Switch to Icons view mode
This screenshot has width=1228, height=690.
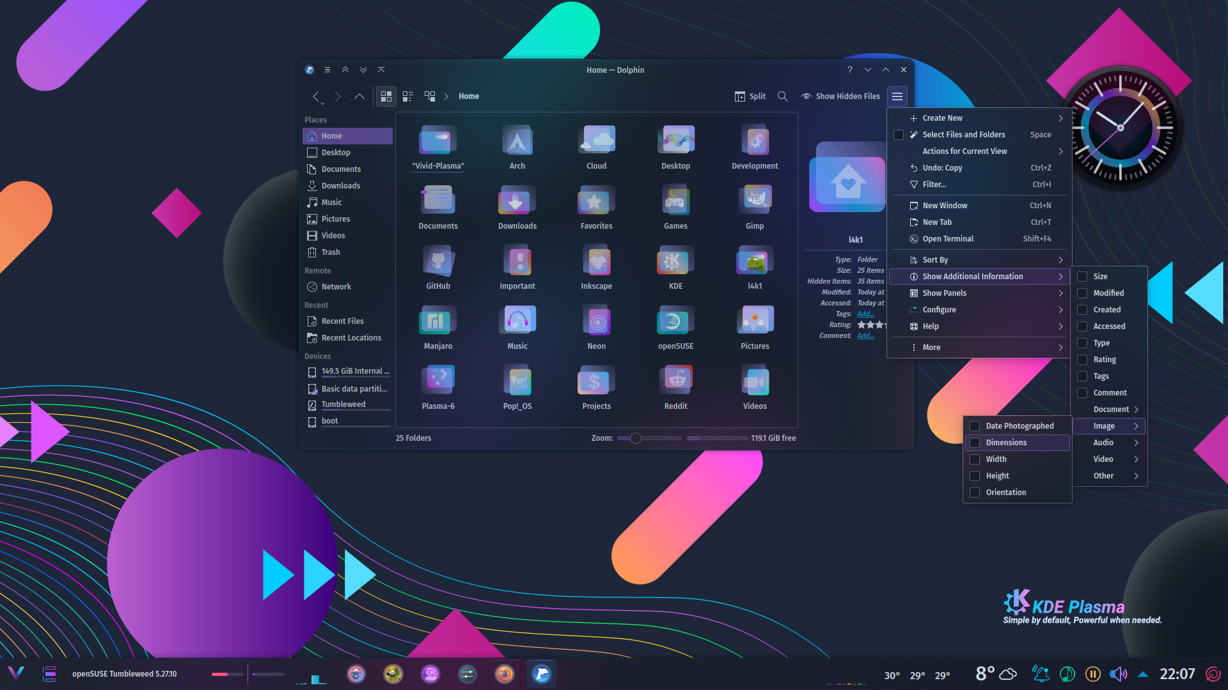pyautogui.click(x=386, y=96)
